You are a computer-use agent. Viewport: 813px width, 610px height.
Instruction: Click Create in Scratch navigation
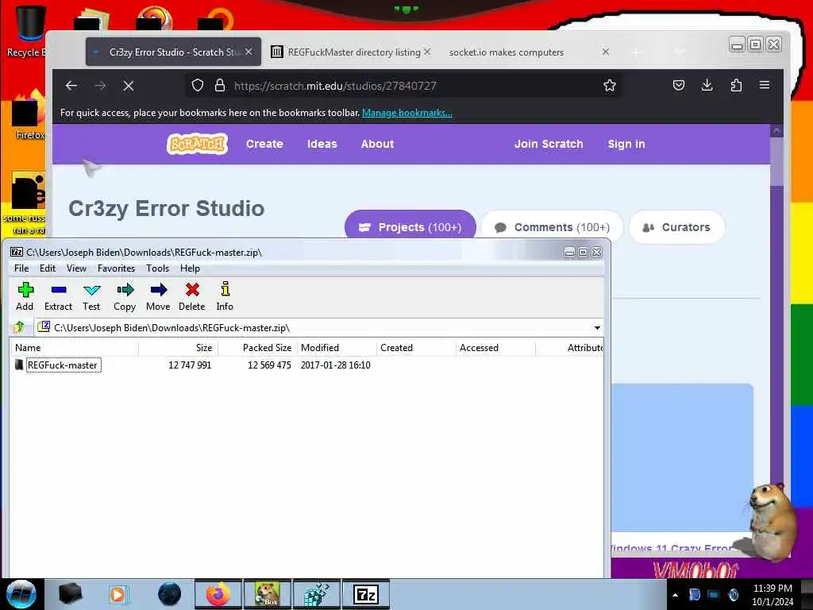(x=264, y=145)
